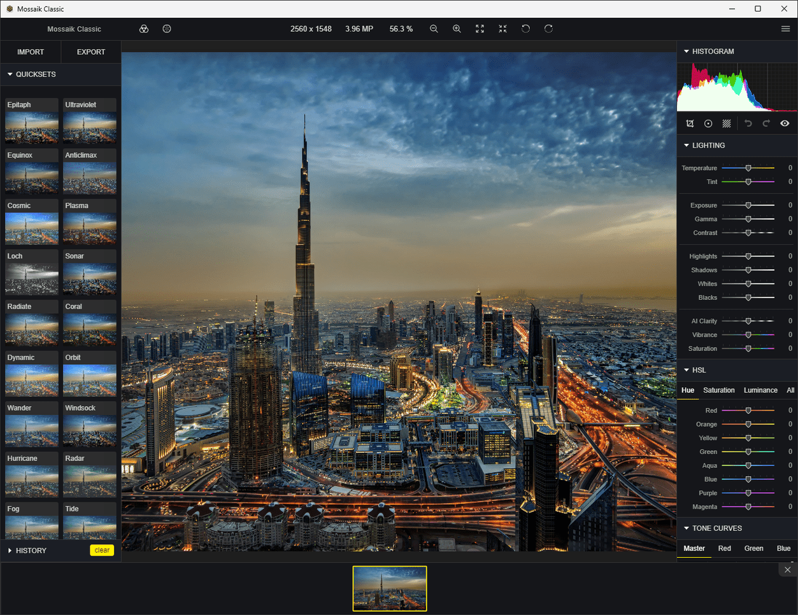The width and height of the screenshot is (798, 615).
Task: Rotate the image counter-clockwise
Action: (x=525, y=29)
